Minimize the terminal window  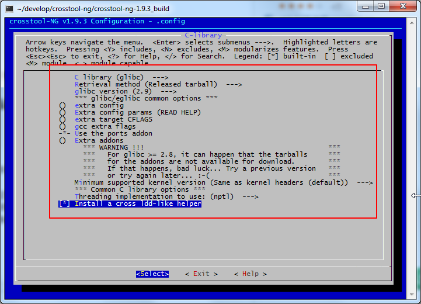[x=366, y=6]
